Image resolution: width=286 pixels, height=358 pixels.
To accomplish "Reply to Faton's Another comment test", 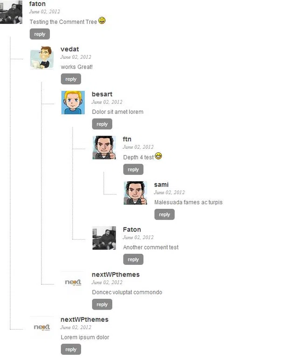I will (133, 259).
